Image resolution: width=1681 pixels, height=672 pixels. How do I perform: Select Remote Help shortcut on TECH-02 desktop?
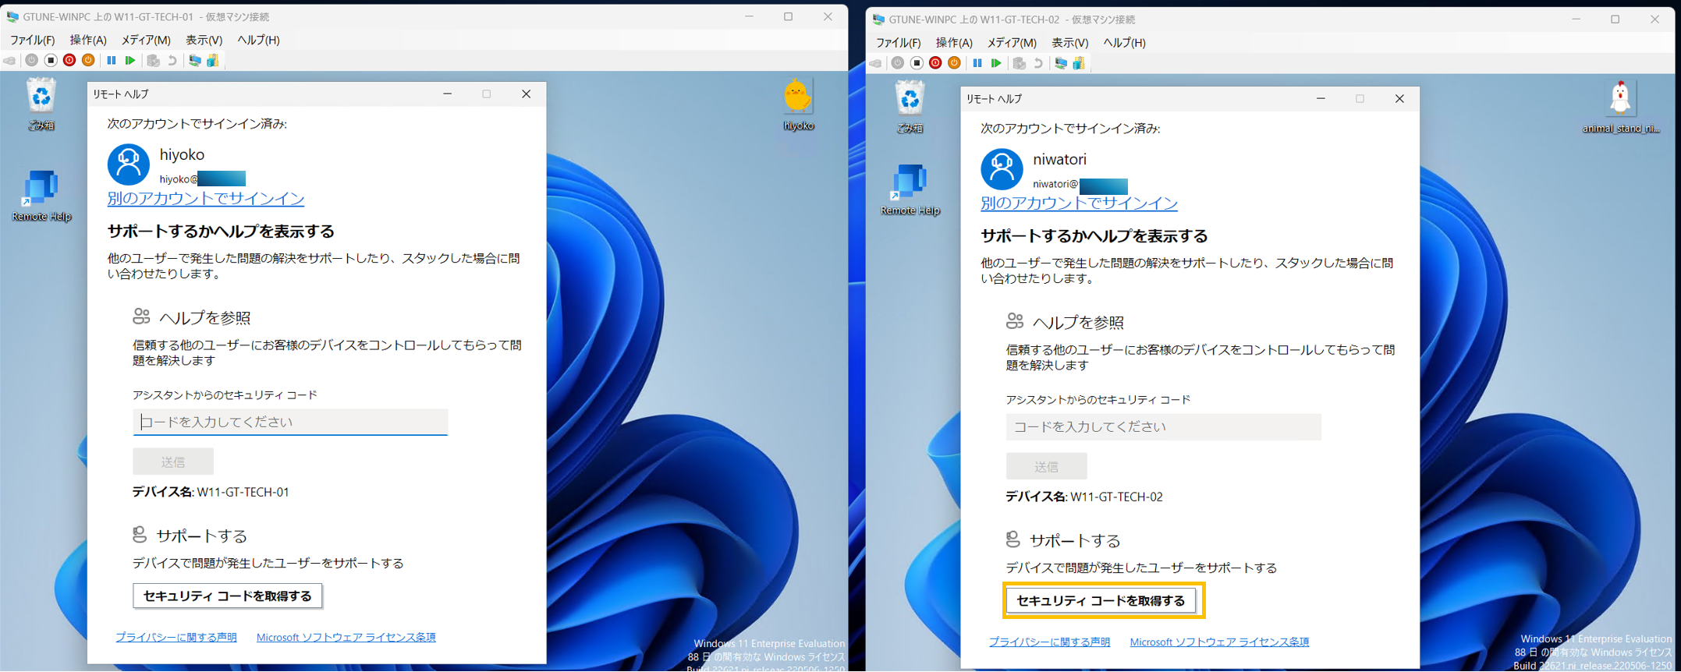coord(910,189)
